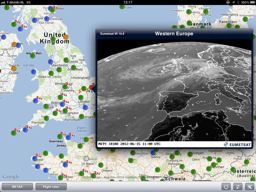Screen dimensions: 256x192
Task: Select the green station marker near Aarhus
Action: (206, 11)
